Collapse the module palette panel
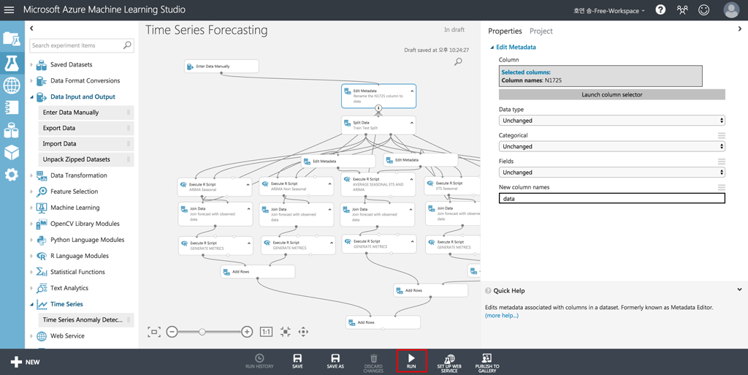Image resolution: width=748 pixels, height=375 pixels. click(x=31, y=29)
